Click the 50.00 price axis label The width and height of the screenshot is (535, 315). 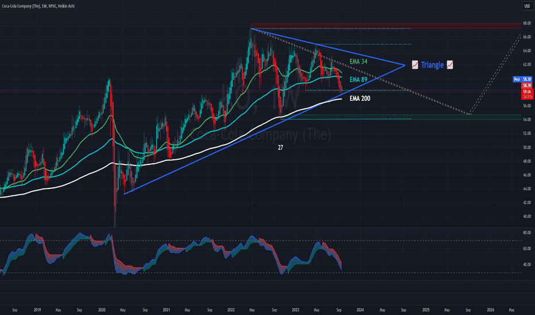coord(527,147)
